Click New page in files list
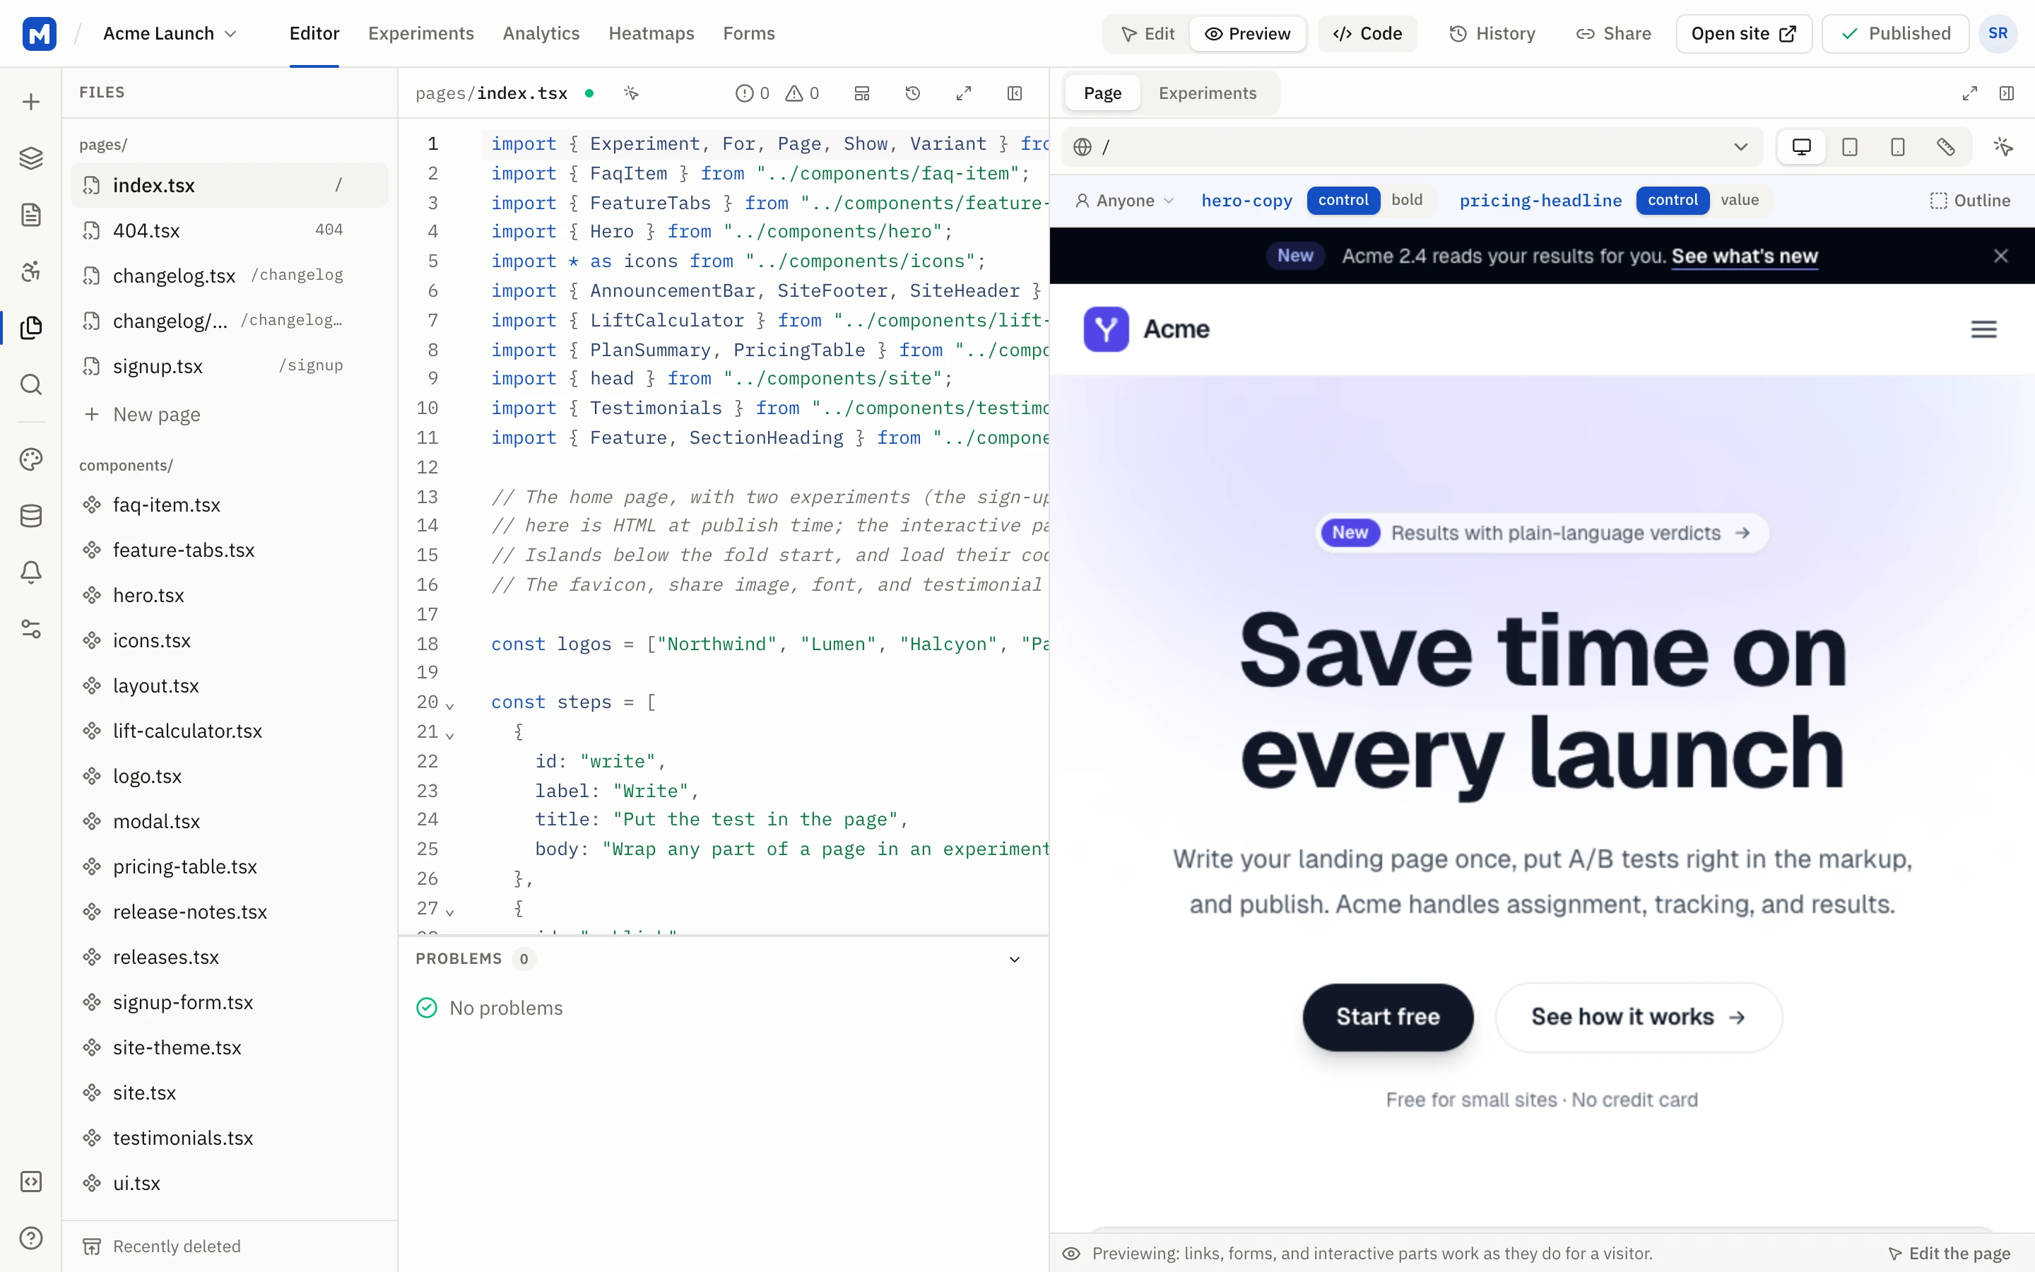 click(229, 414)
